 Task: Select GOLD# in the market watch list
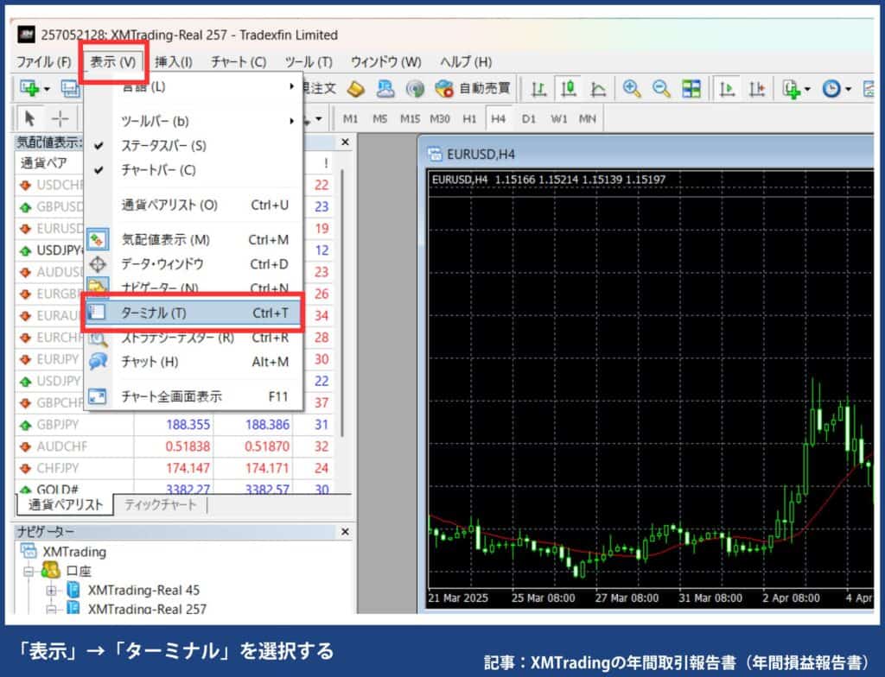pyautogui.click(x=54, y=488)
